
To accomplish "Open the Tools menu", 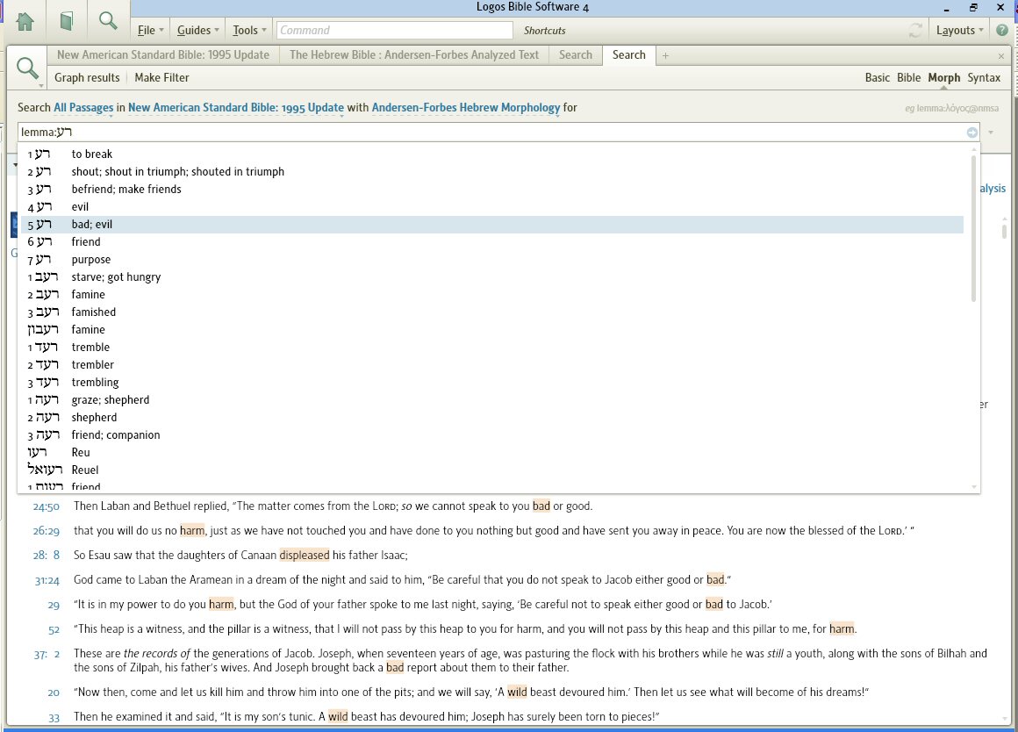I will click(249, 30).
